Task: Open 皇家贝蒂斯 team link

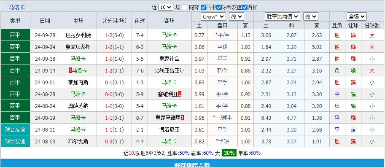Action: [78, 47]
